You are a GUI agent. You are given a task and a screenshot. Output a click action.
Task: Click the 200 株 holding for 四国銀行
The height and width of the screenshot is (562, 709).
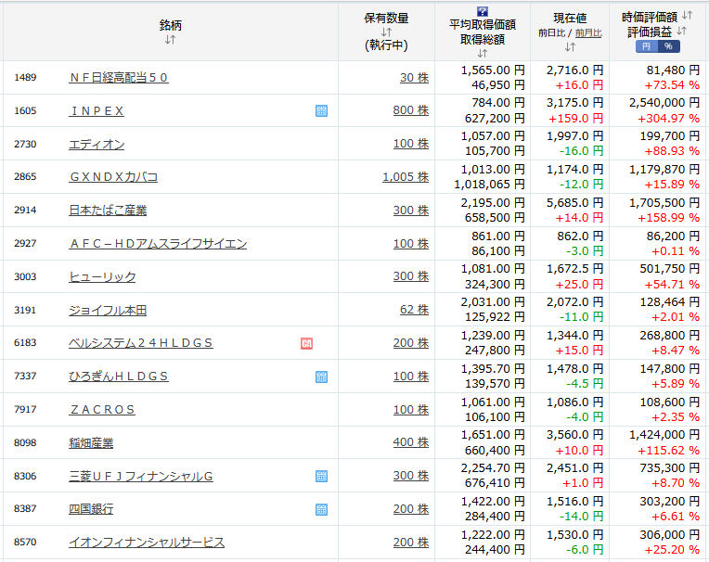(410, 509)
